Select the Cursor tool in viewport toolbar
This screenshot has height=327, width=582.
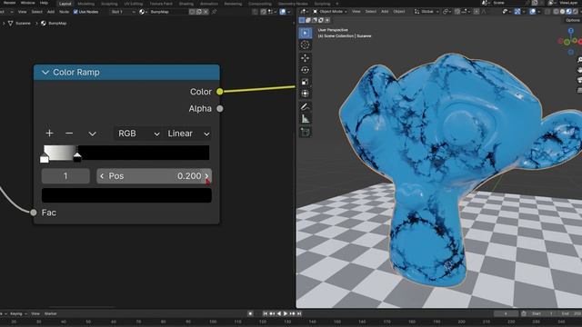(306, 45)
